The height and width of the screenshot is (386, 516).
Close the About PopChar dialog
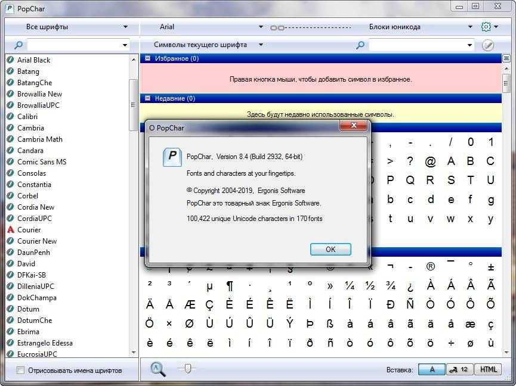353,125
